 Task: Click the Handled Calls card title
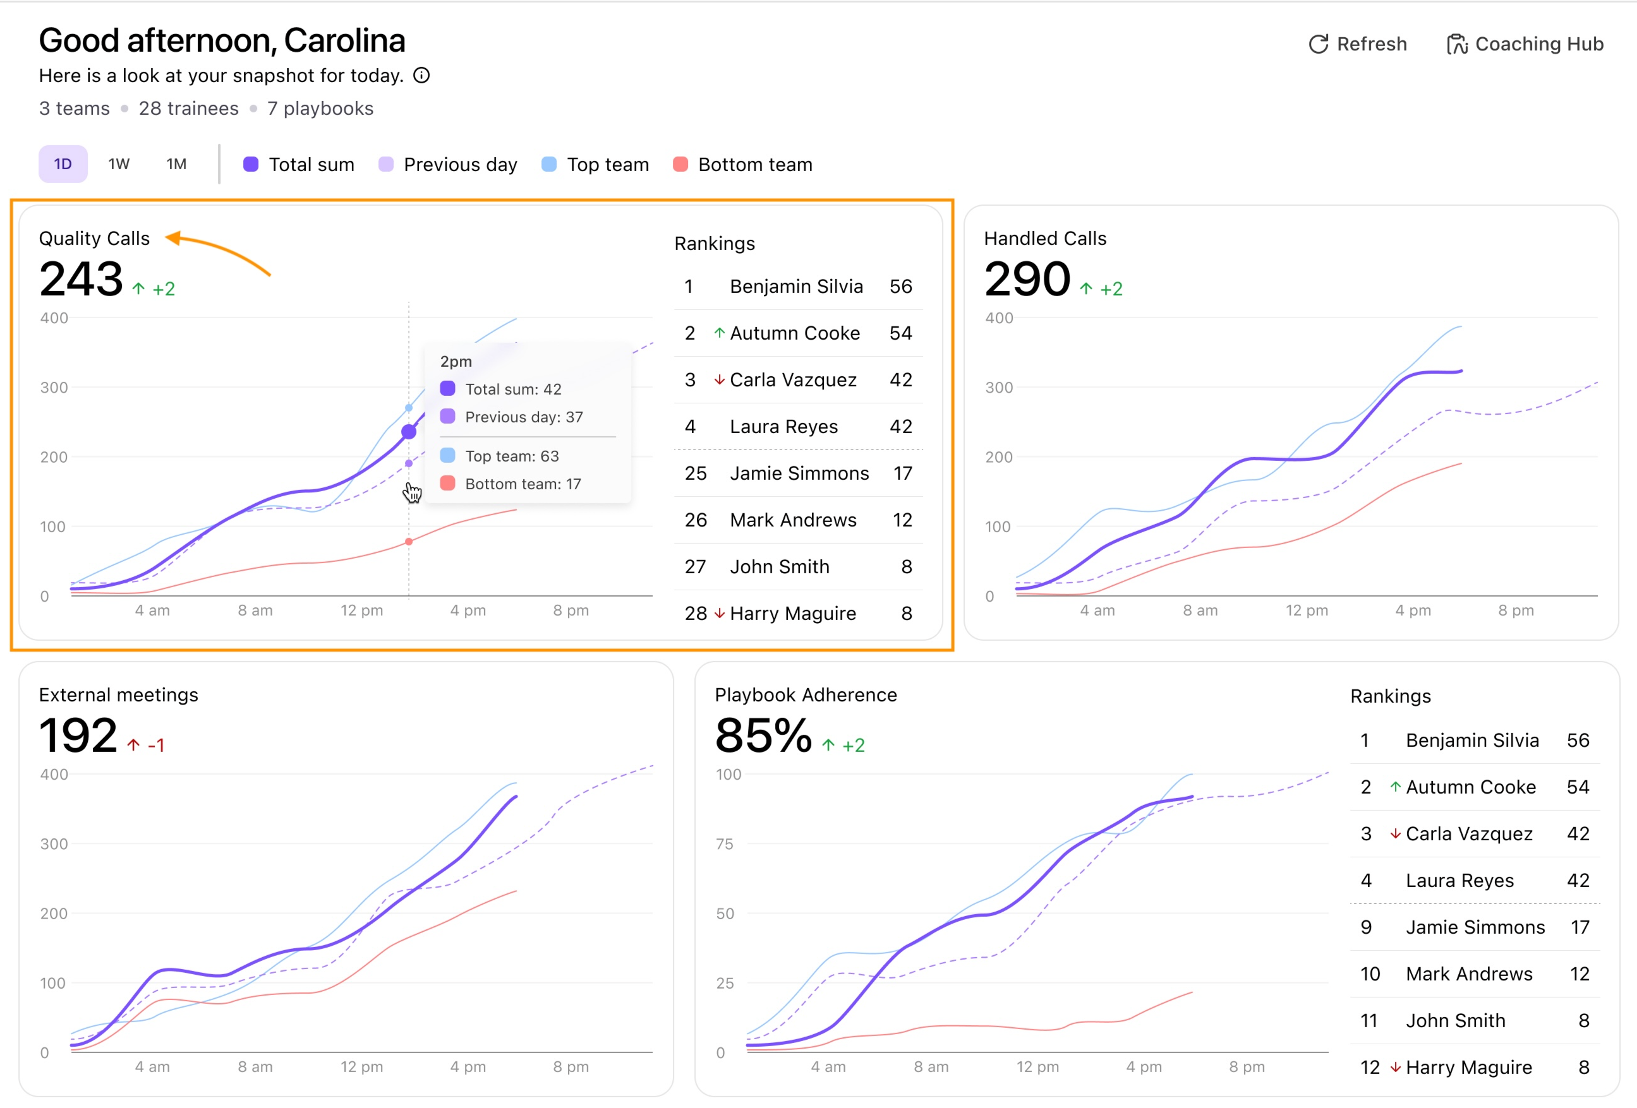click(1045, 239)
